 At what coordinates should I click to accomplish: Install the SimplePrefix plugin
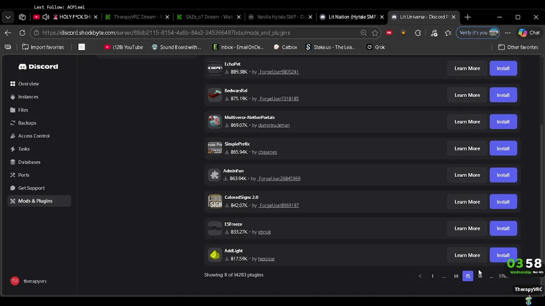[503, 148]
